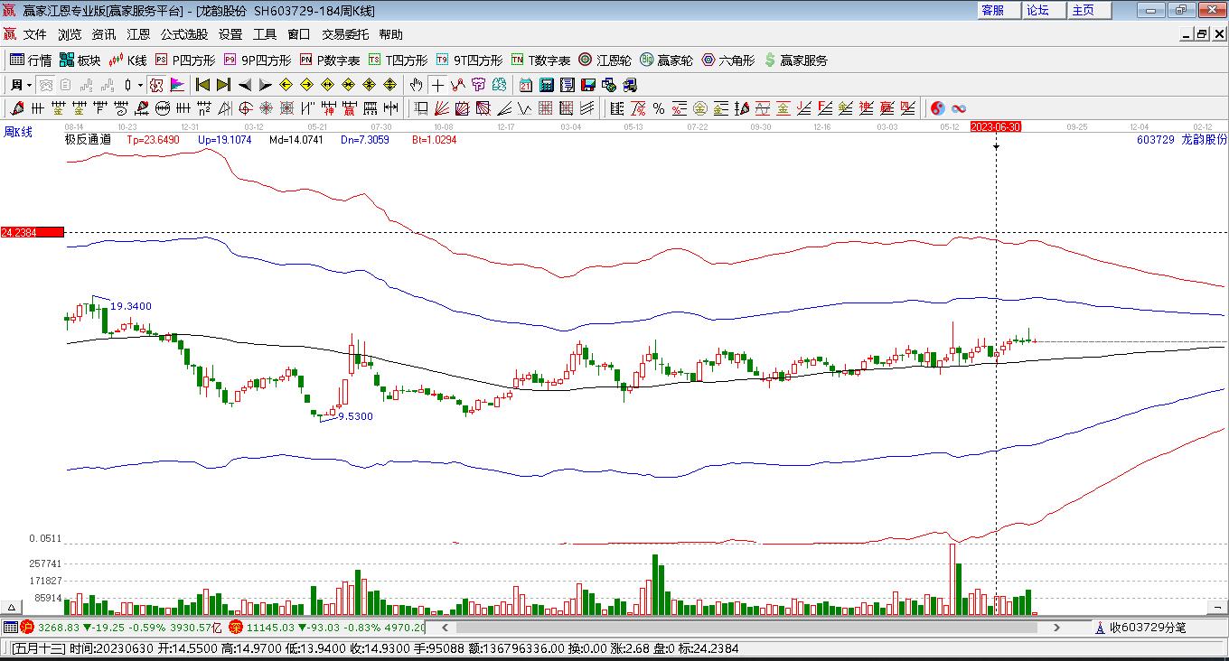Click the 19.3400 high price label

(131, 306)
